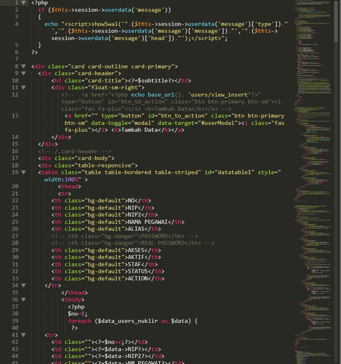Collapse the fold arrow at line 1
Screen dimensions: 341x364
[x=23, y=3]
